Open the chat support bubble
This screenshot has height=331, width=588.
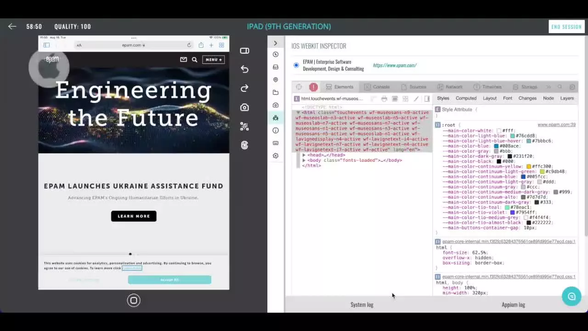click(x=571, y=297)
